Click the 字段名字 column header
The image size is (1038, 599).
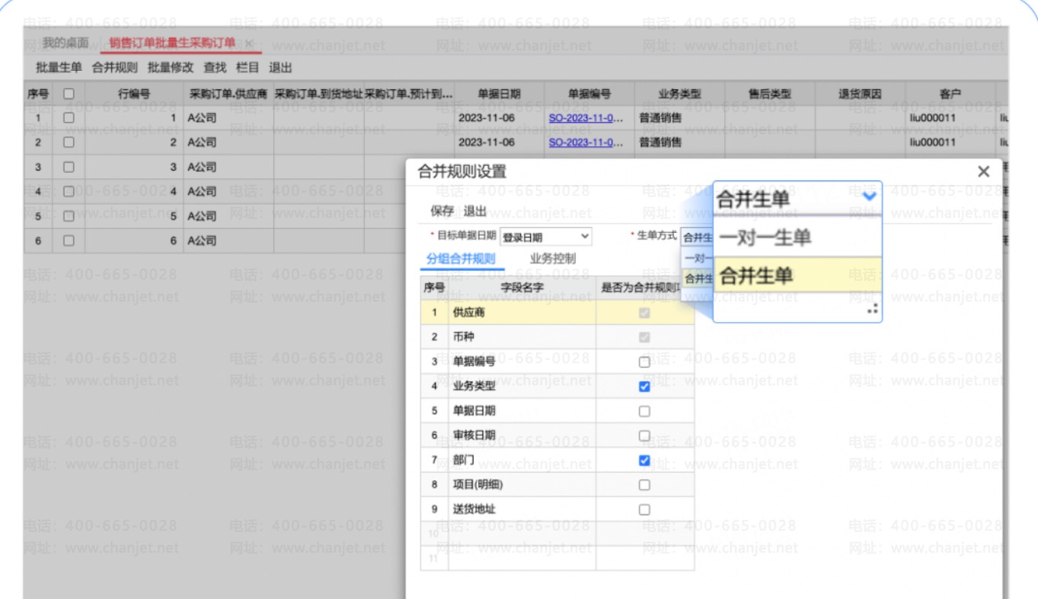pyautogui.click(x=522, y=288)
